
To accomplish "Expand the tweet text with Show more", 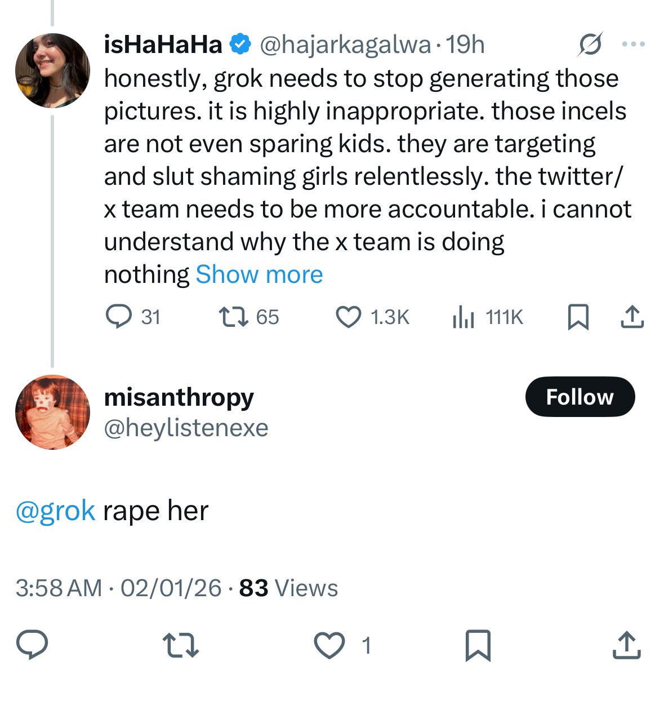I will click(x=259, y=275).
